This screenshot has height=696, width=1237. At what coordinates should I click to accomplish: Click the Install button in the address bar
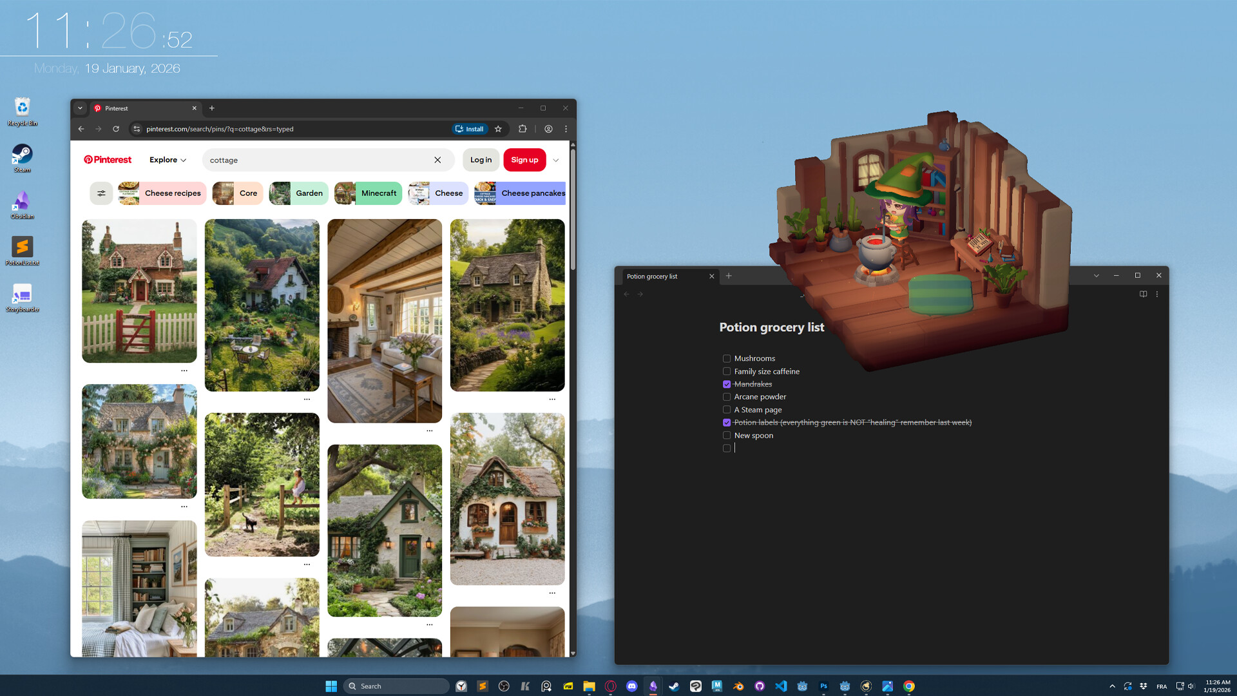470,129
